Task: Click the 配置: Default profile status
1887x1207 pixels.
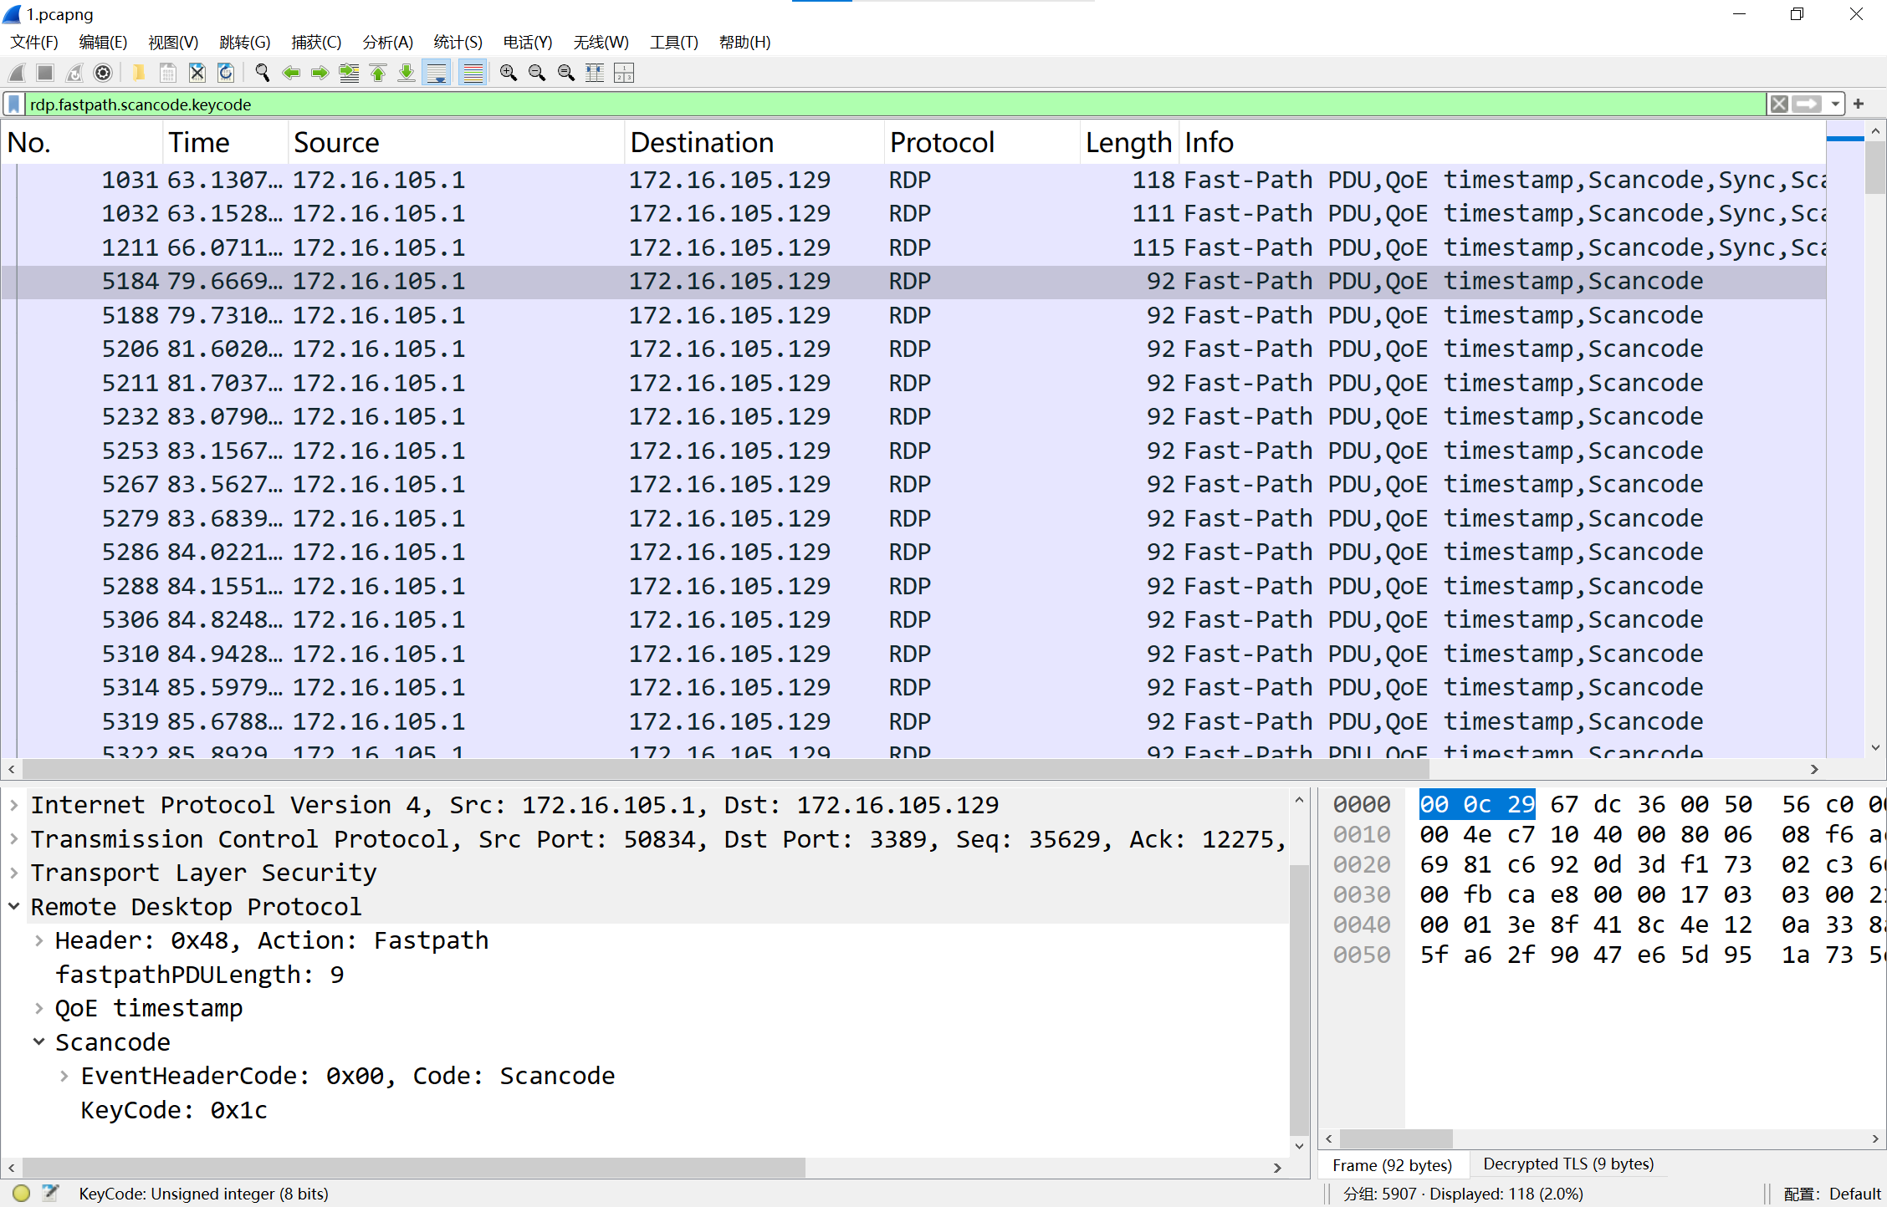Action: tap(1832, 1194)
